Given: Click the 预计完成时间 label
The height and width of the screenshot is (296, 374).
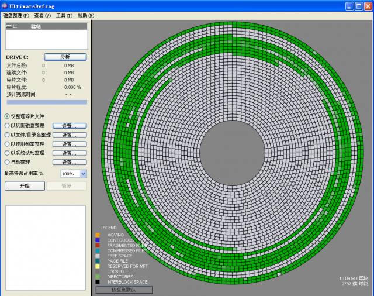Looking at the screenshot, I should pos(21,94).
